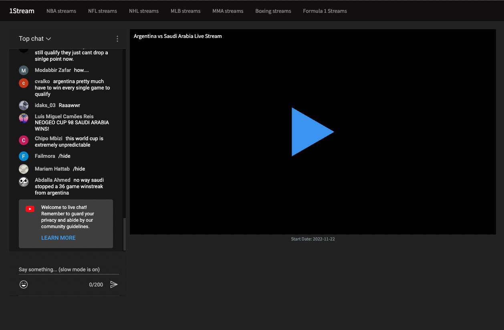The image size is (504, 330).
Task: Open NBA streams section
Action: 61,11
